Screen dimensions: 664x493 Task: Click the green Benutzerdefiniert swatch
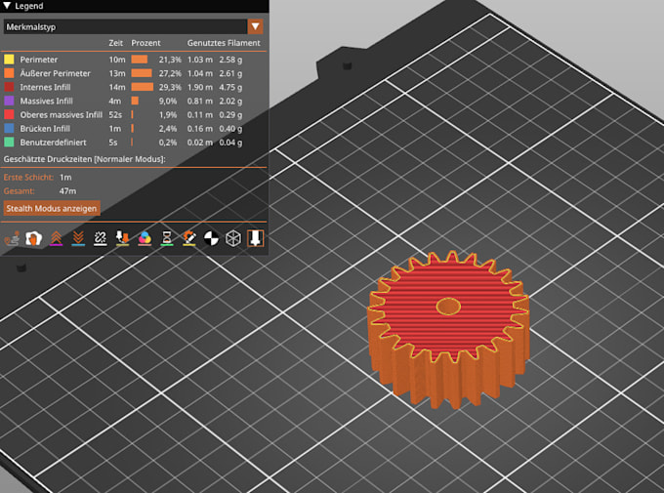tap(9, 143)
